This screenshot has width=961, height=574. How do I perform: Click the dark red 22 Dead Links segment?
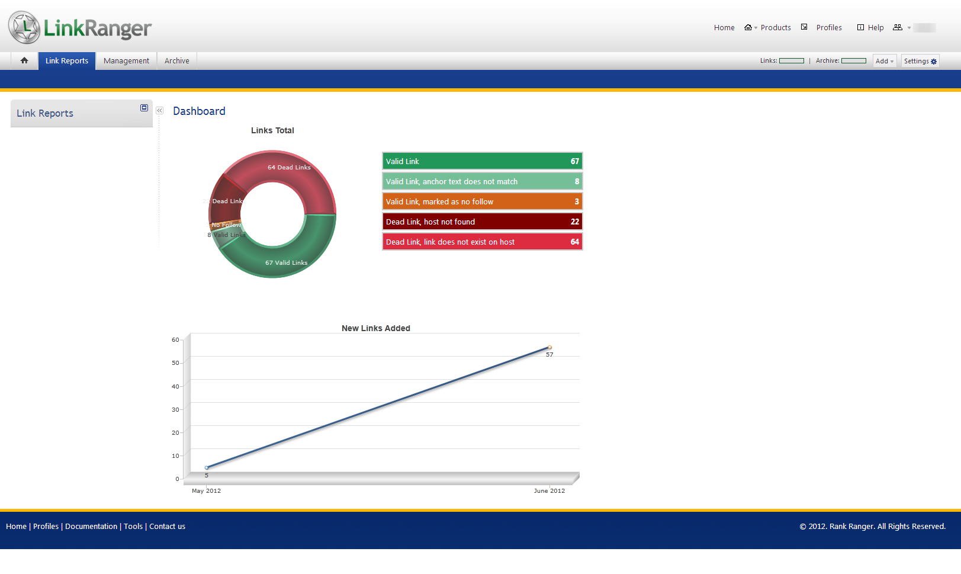(x=226, y=201)
